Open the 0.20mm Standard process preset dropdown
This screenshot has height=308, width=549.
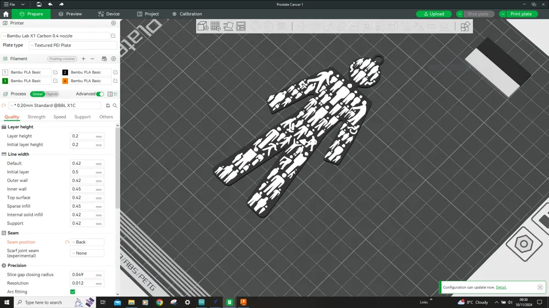pos(55,105)
